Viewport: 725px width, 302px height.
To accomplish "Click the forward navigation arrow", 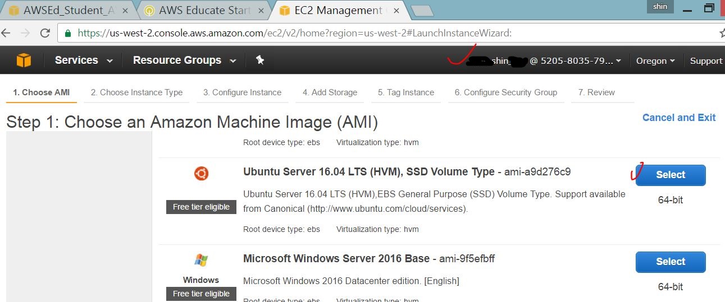I will (25, 33).
